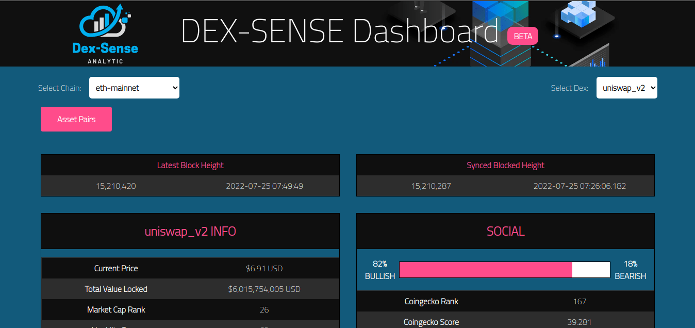The image size is (695, 328).
Task: Select the Total Value Locked row
Action: click(190, 289)
